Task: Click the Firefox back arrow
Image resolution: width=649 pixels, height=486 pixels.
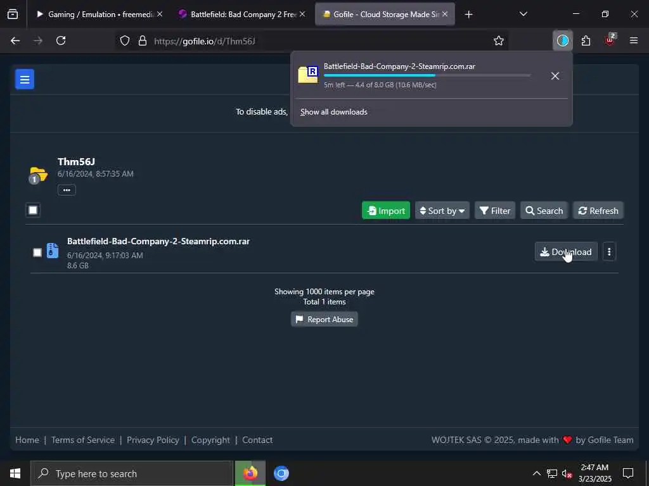Action: 15,40
